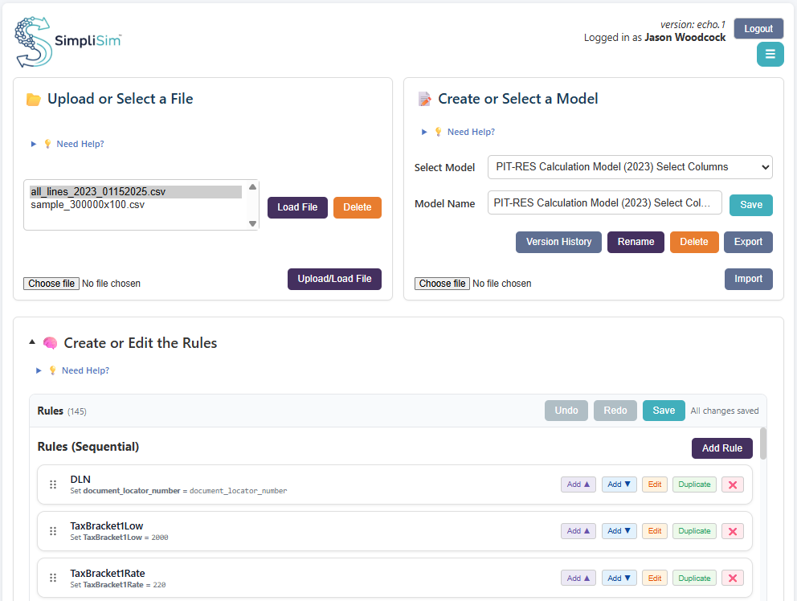
Task: Delete the DLN rule with red X
Action: tap(732, 484)
